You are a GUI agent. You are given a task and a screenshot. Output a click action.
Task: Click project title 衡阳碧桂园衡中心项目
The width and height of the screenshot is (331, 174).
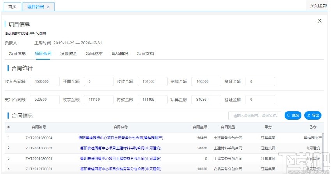click(25, 33)
